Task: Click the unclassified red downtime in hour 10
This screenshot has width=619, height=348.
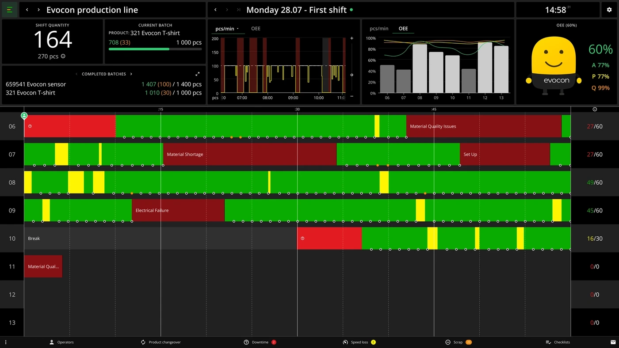Action: [x=329, y=238]
